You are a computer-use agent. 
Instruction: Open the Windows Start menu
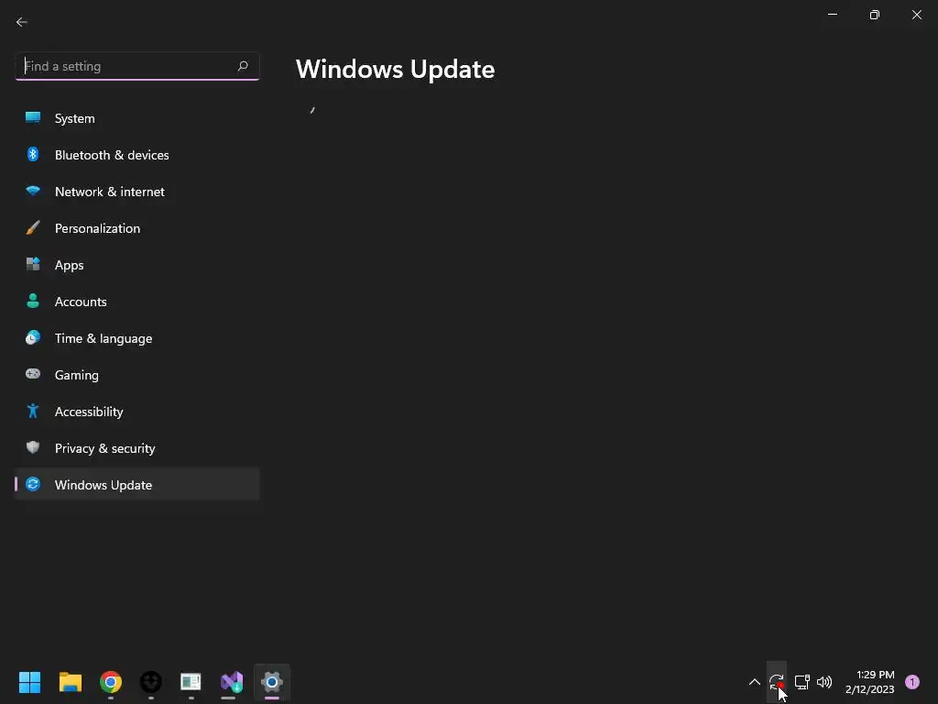29,682
